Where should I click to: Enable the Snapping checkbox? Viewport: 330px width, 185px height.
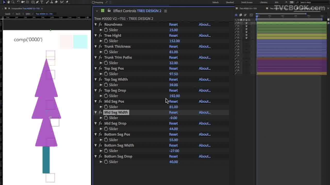[x=93, y=2]
